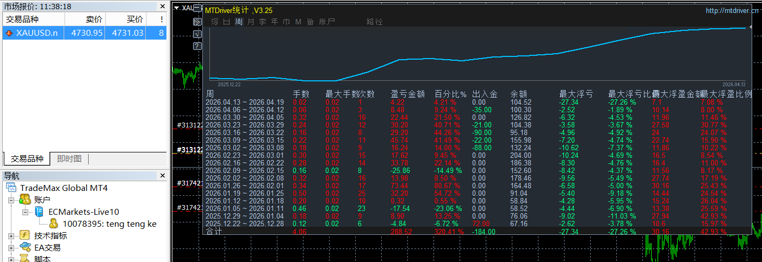Click the profit value 73.44
Viewport: 762px width, 262px height.
click(400, 186)
